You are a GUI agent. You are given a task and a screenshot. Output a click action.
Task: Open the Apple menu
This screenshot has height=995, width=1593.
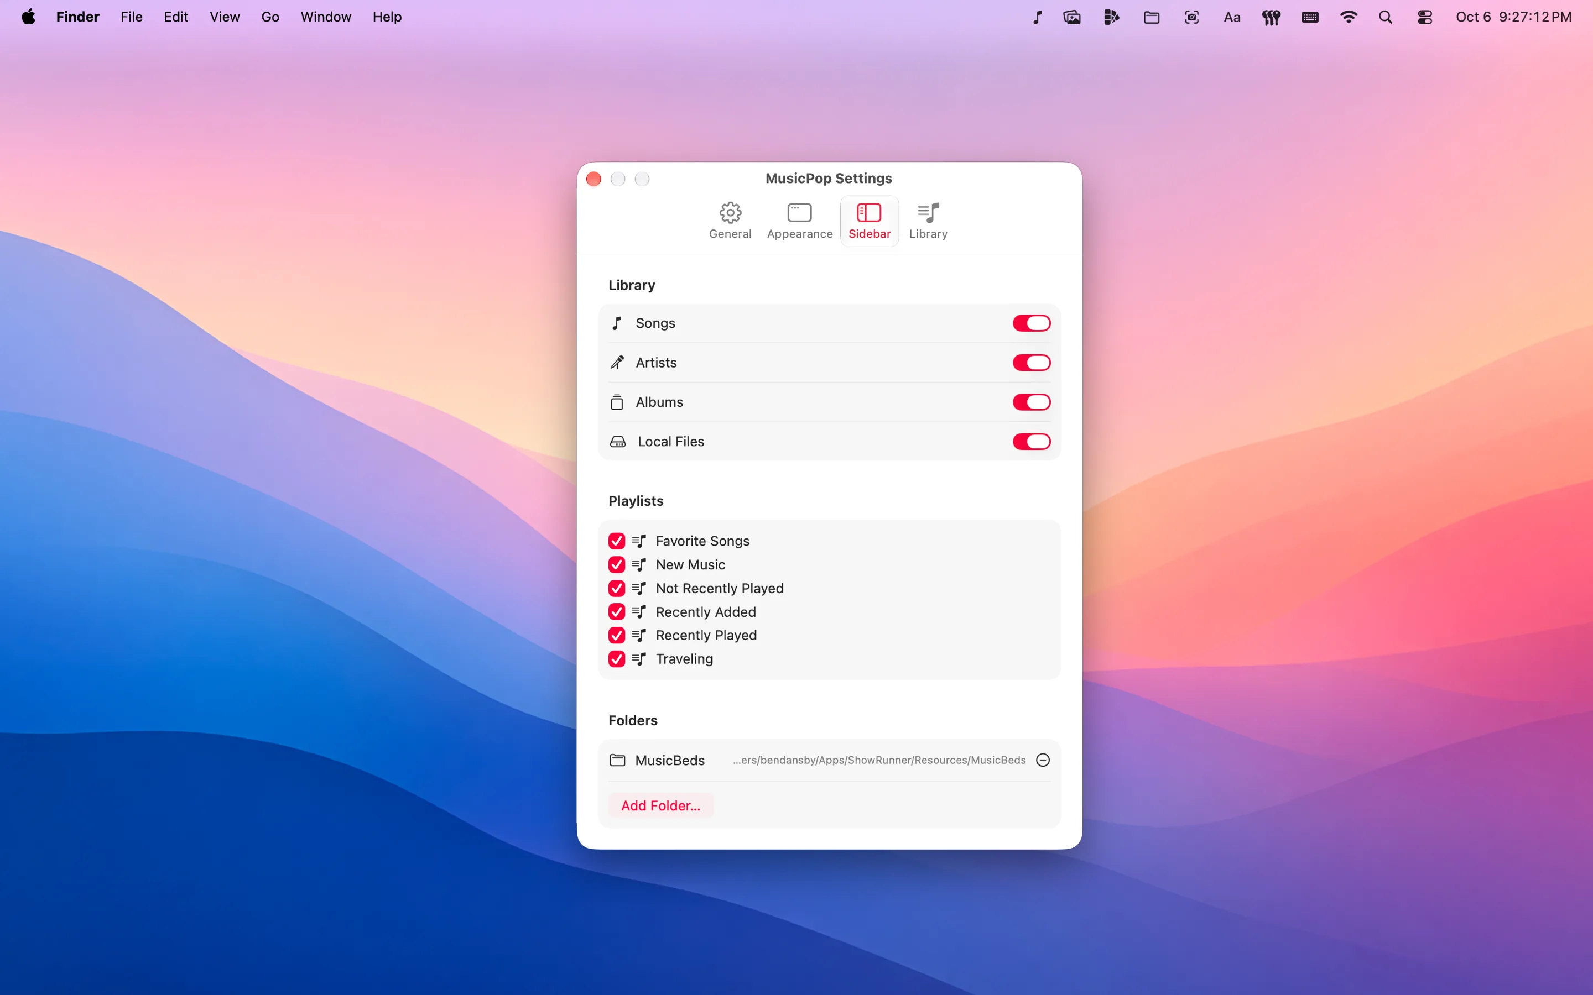click(28, 17)
